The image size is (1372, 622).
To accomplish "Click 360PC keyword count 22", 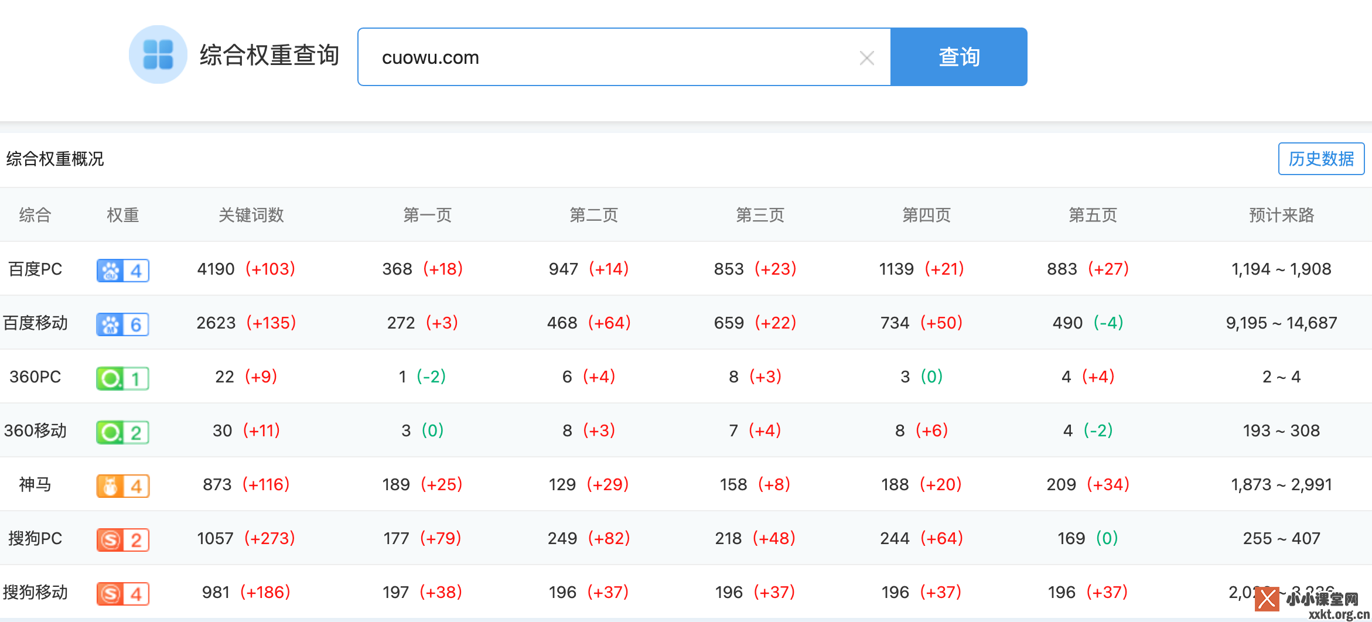I will tap(224, 377).
